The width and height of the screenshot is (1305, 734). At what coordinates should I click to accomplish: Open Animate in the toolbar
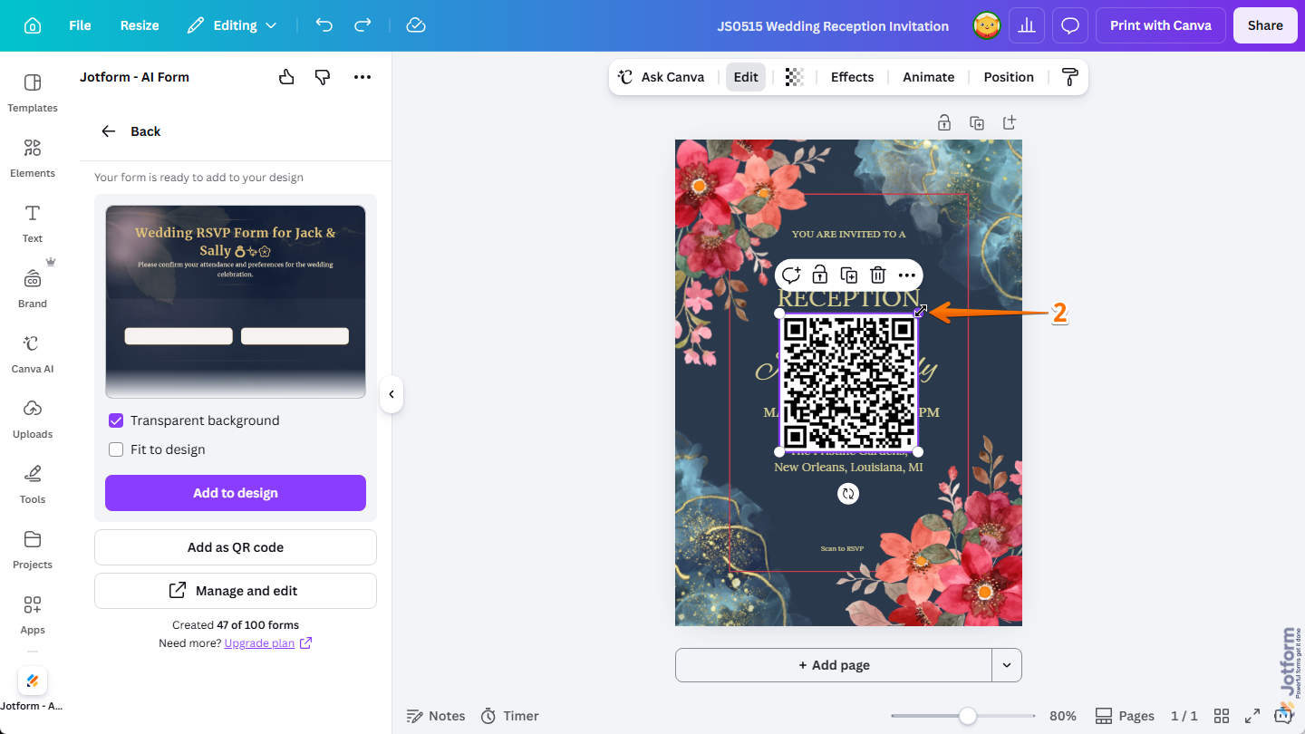[928, 77]
